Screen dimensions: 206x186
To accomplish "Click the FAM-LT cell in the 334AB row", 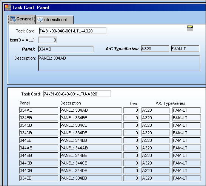I will point(186,110).
